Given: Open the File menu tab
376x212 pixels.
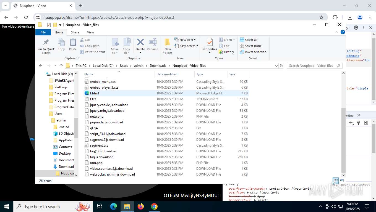Looking at the screenshot, I should (43, 32).
